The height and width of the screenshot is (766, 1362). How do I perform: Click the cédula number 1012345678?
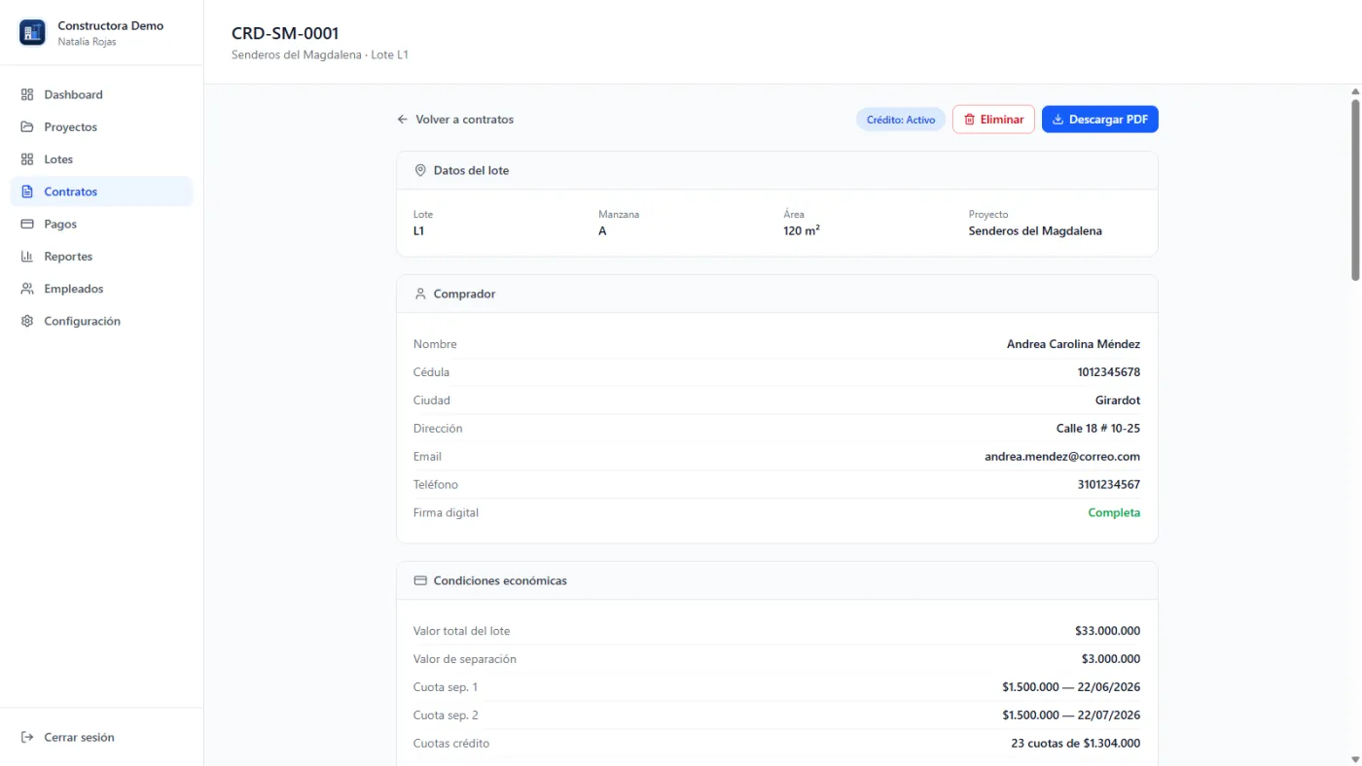tap(1109, 372)
